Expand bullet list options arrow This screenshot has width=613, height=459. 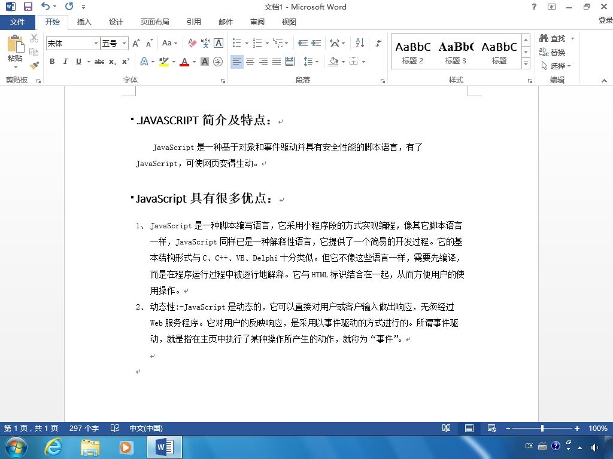point(247,43)
